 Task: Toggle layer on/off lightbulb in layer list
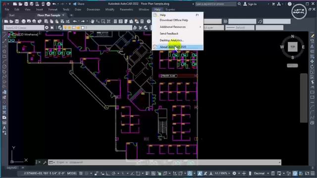click(65, 28)
